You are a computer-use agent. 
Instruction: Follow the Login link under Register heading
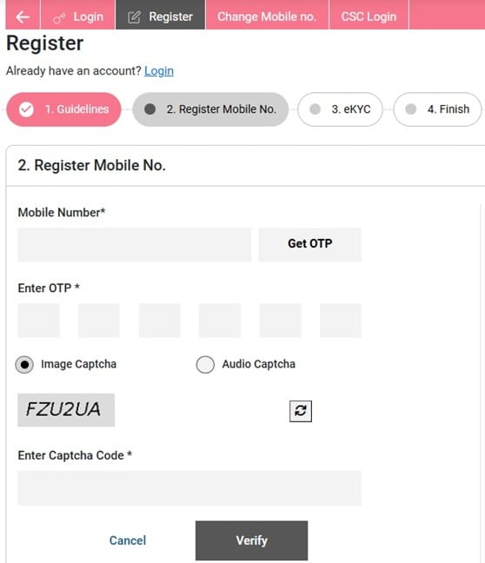[159, 70]
